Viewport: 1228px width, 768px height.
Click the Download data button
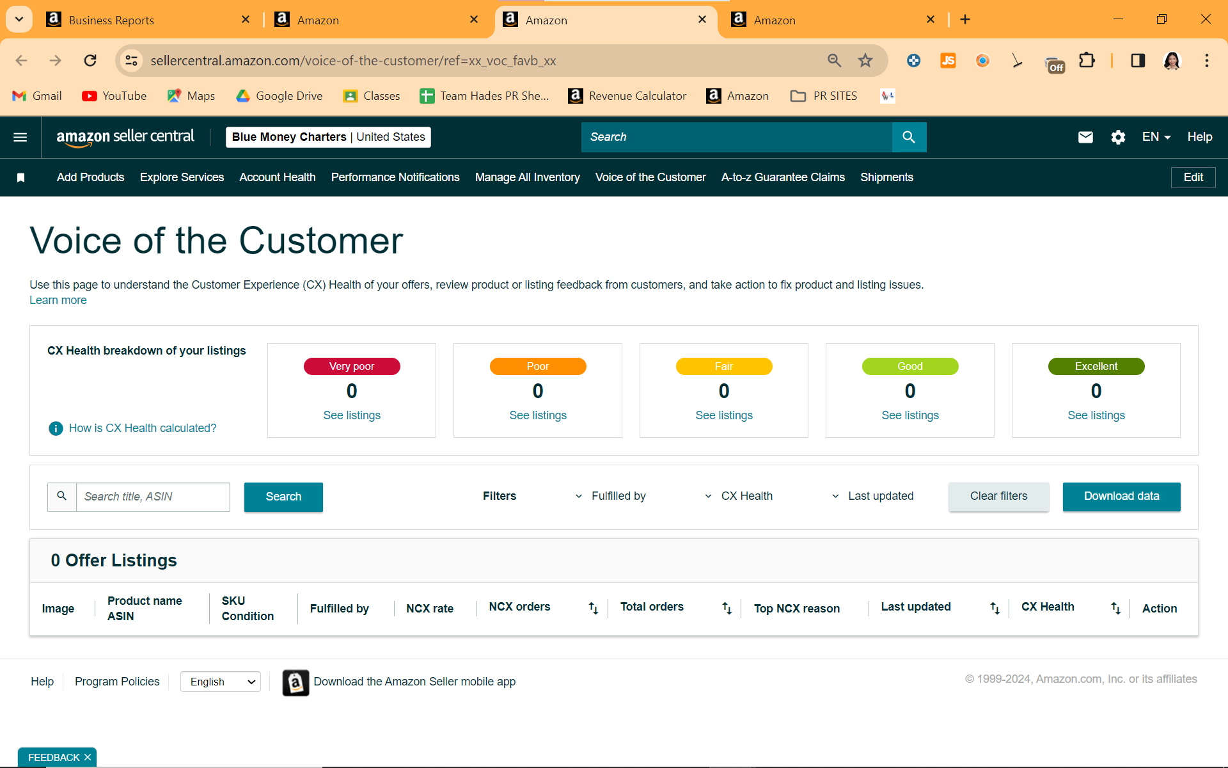point(1122,497)
